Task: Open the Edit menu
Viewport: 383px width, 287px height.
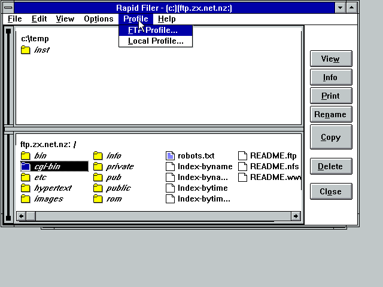Action: click(x=39, y=19)
